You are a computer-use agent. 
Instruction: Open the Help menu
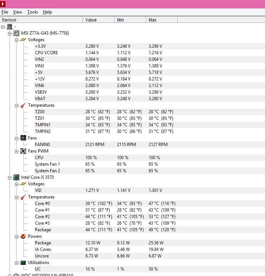[x=48, y=12]
